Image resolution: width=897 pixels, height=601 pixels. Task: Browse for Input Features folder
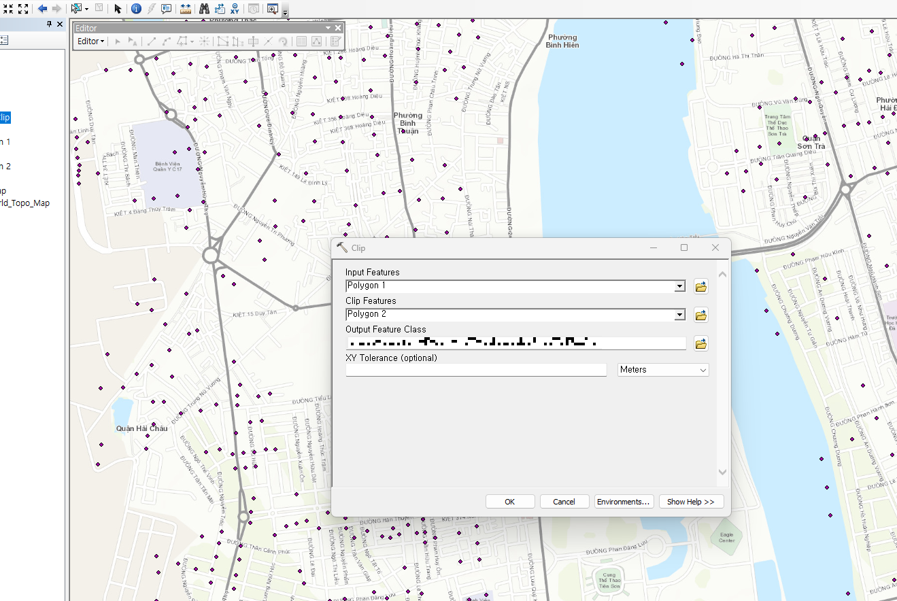pyautogui.click(x=701, y=287)
